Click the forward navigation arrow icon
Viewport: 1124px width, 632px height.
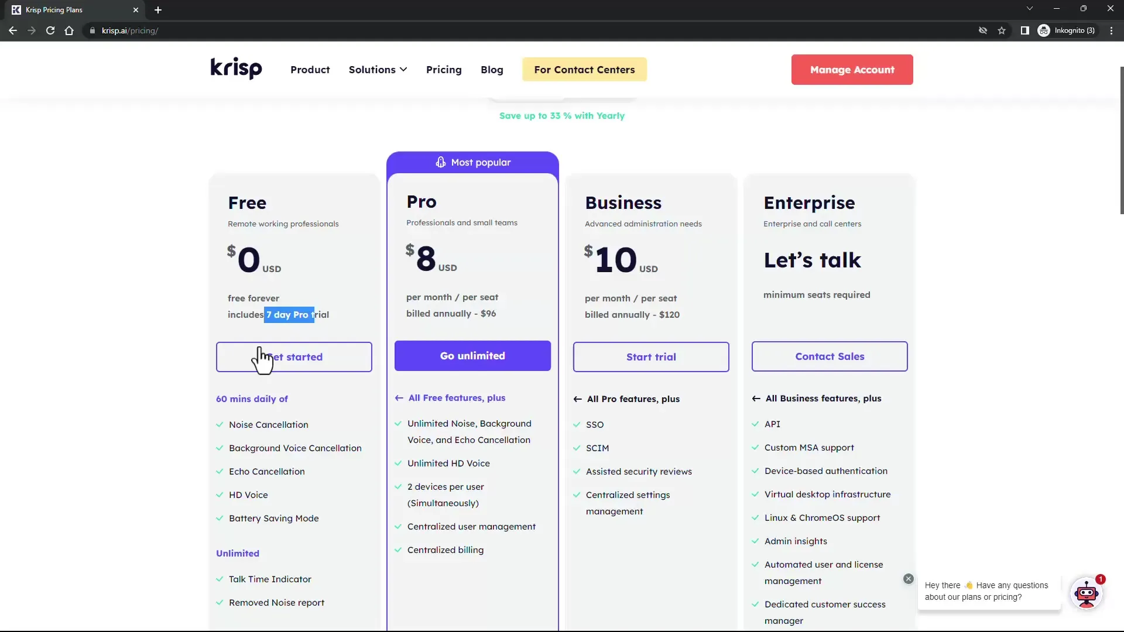pos(31,30)
